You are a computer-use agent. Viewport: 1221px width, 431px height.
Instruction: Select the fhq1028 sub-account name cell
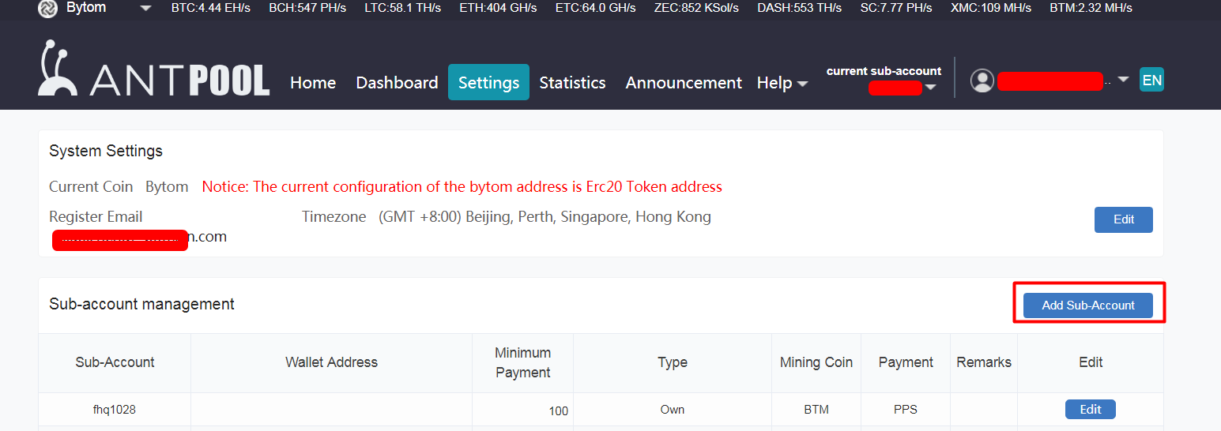tap(115, 410)
